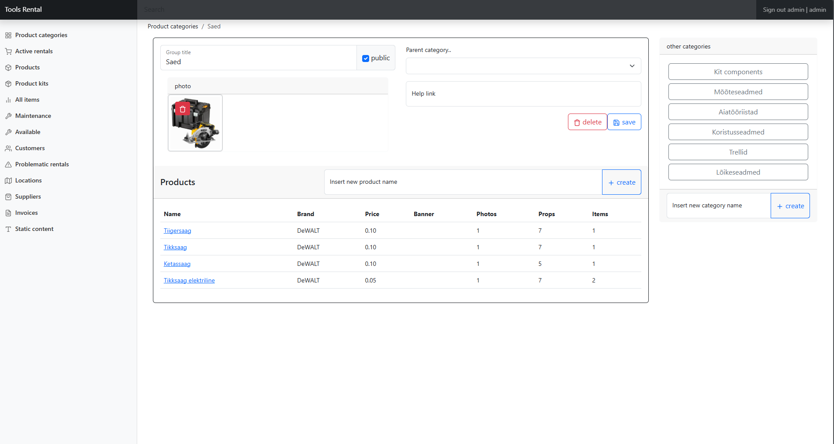The image size is (834, 444).
Task: Uncheck the public checkbox
Action: tap(366, 59)
